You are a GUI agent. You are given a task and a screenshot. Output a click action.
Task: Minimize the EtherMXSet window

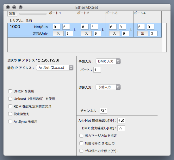(14, 7)
